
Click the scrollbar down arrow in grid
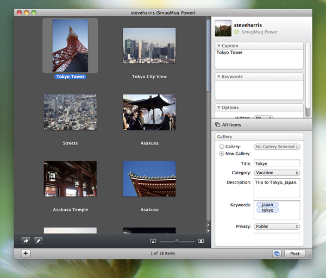tap(208, 231)
